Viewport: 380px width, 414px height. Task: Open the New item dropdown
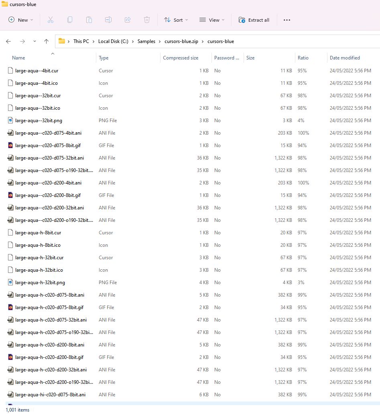(x=21, y=20)
